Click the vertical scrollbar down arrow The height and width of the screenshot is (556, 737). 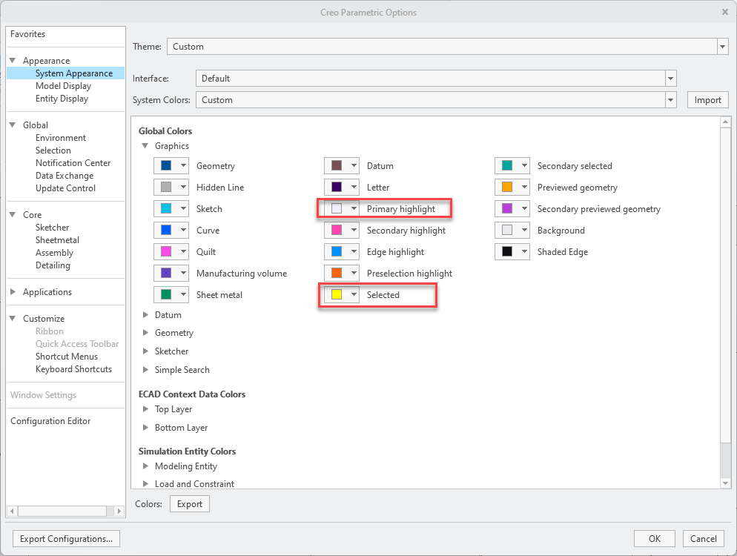724,482
